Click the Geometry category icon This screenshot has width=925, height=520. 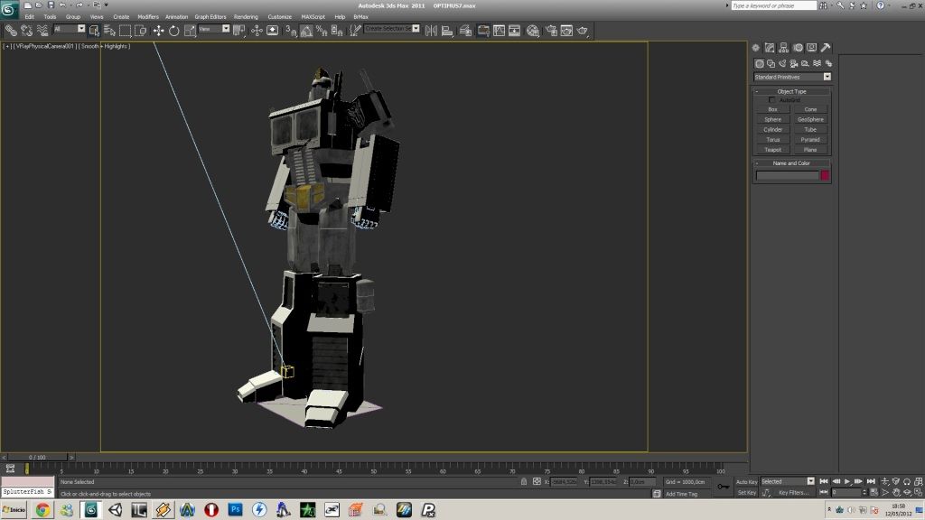click(760, 64)
